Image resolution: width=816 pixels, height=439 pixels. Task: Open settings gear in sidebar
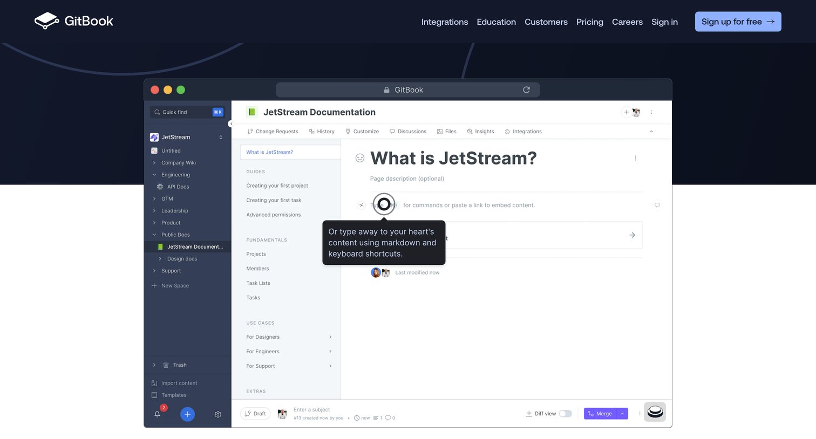tap(218, 414)
